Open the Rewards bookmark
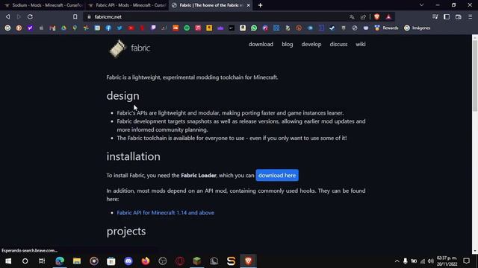This screenshot has height=268, width=478. tap(386, 28)
